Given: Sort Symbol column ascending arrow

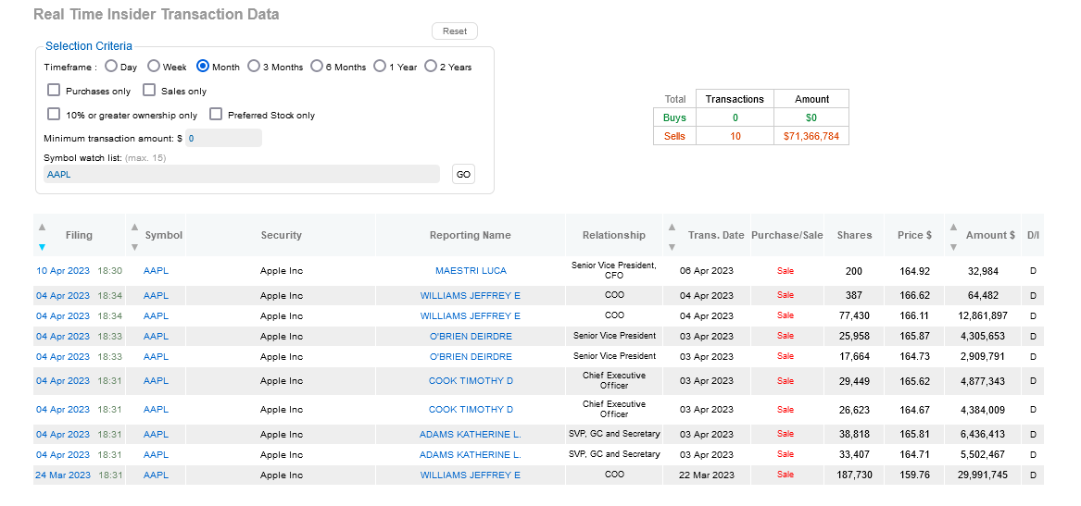Looking at the screenshot, I should click(135, 227).
